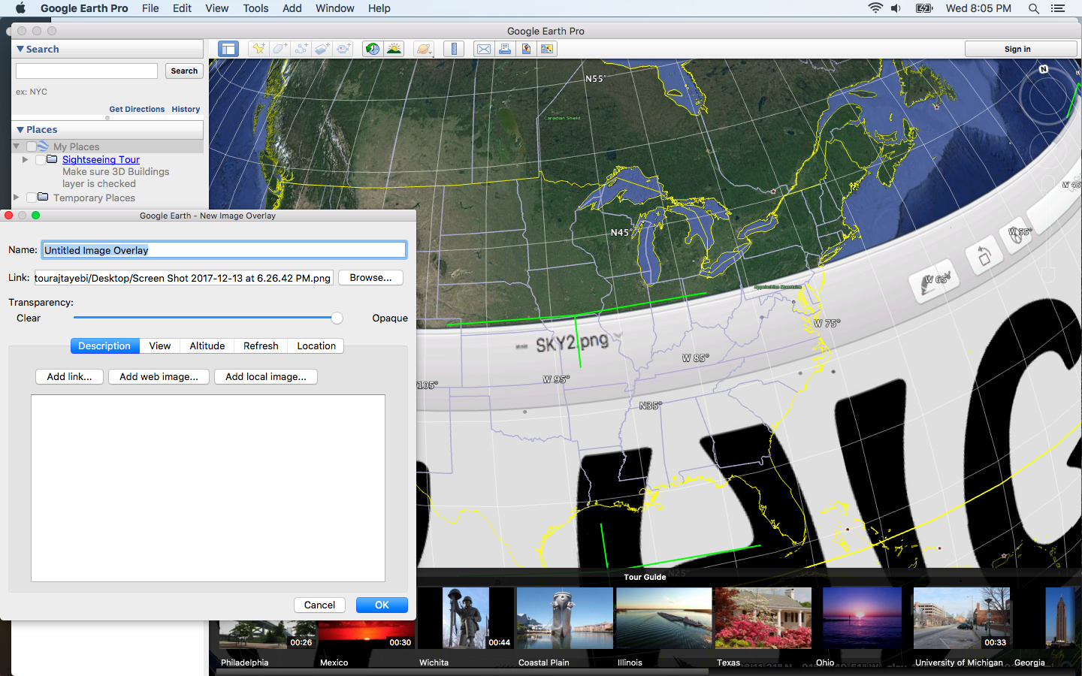Image resolution: width=1082 pixels, height=676 pixels.
Task: Click the battery status icon
Action: [x=924, y=8]
